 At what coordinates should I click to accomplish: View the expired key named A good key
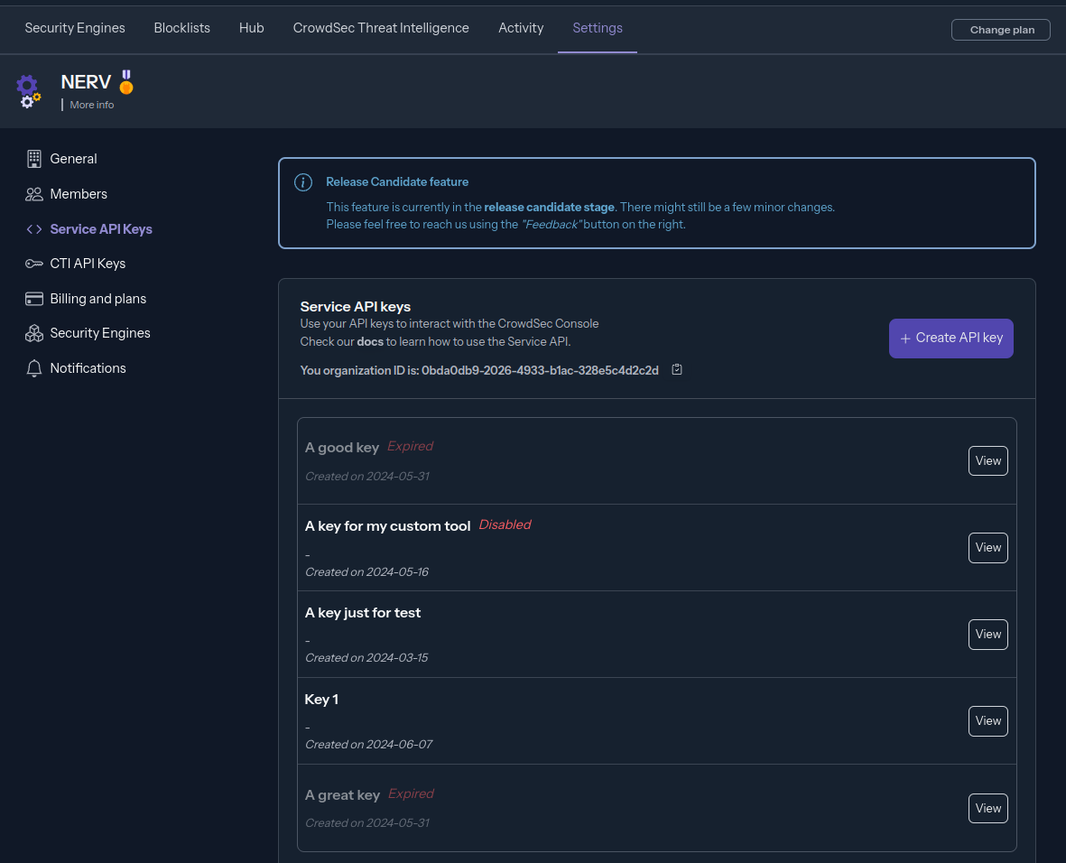[x=987, y=460]
